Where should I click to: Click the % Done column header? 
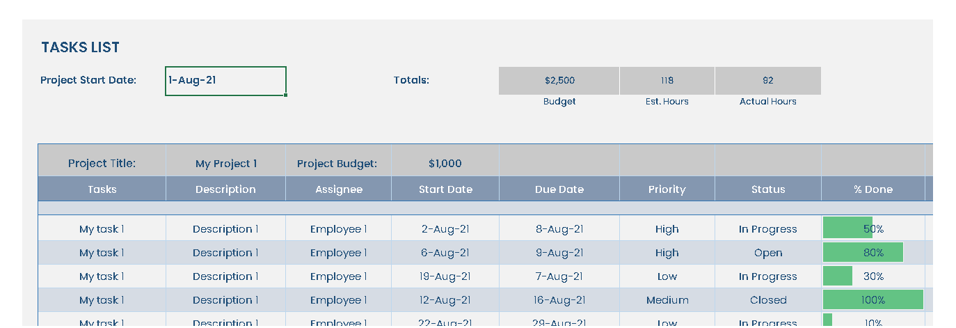(x=873, y=189)
